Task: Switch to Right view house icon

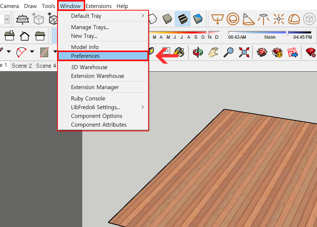Action: click(x=40, y=36)
